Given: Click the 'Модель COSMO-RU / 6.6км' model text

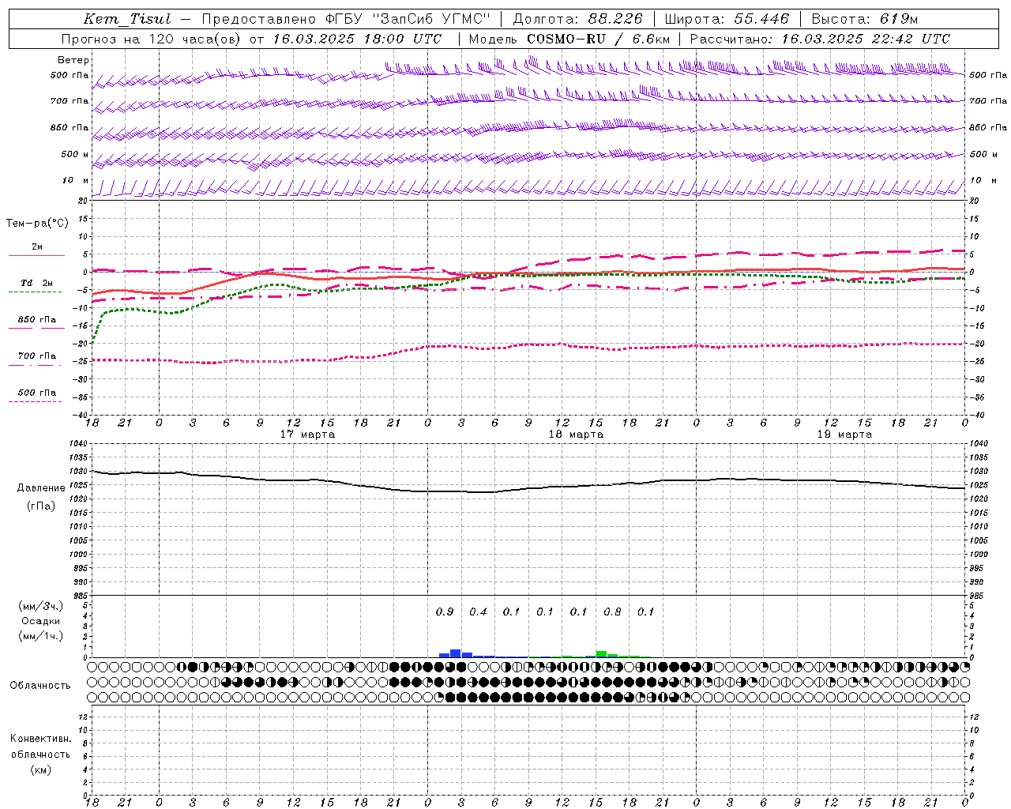Looking at the screenshot, I should (569, 39).
